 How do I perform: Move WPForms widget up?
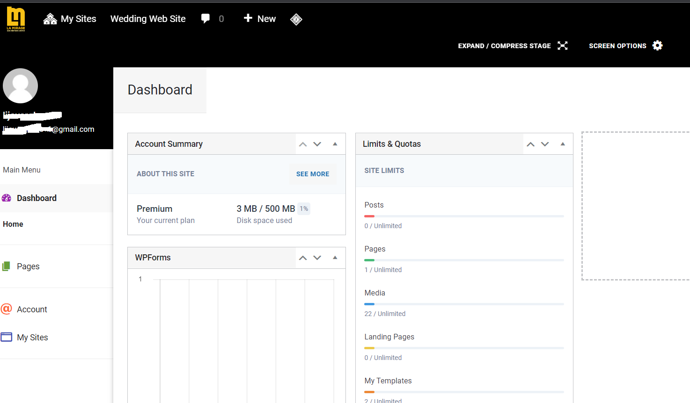[303, 258]
